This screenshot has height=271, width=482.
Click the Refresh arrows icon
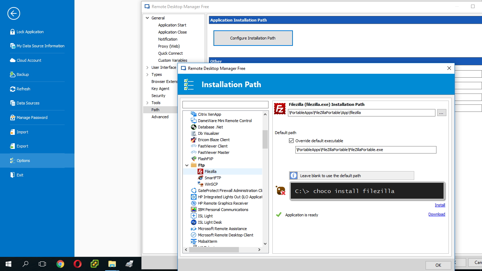(x=13, y=89)
